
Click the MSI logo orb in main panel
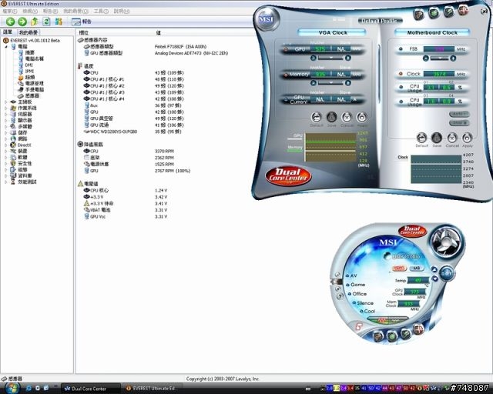coord(267,19)
